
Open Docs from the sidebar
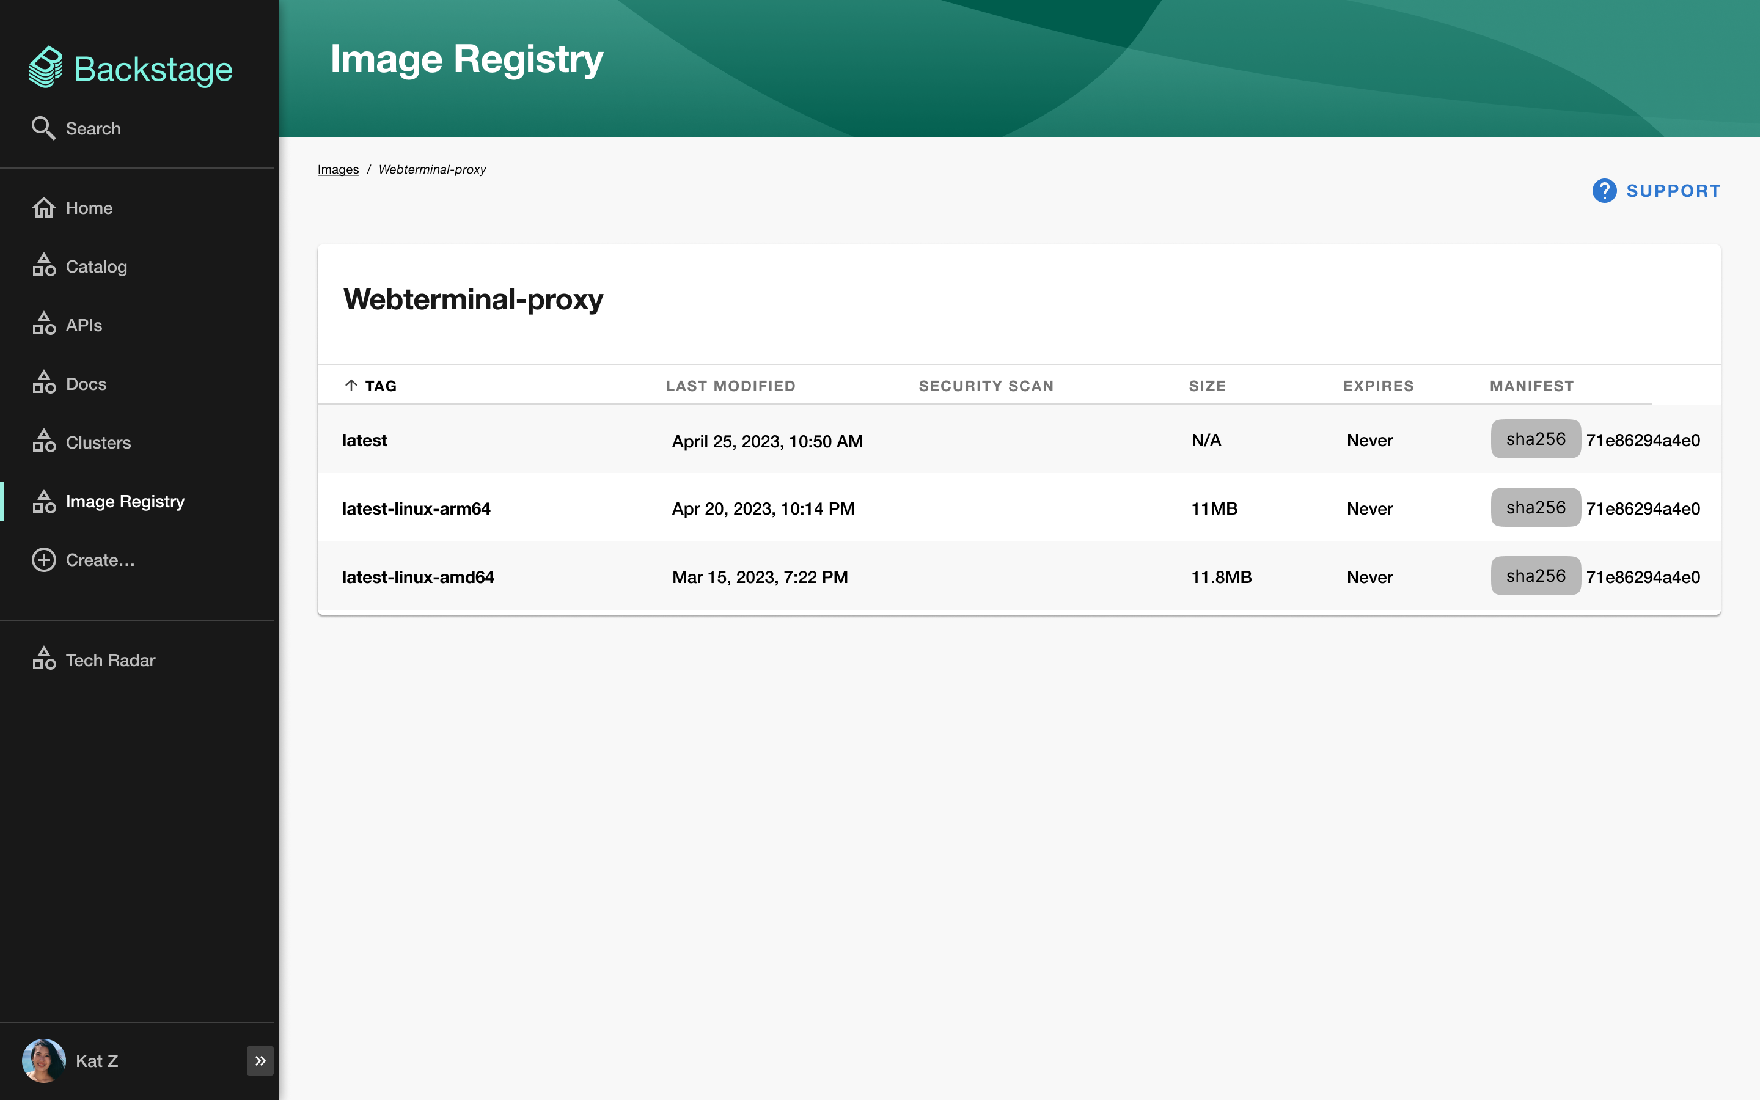(43, 383)
